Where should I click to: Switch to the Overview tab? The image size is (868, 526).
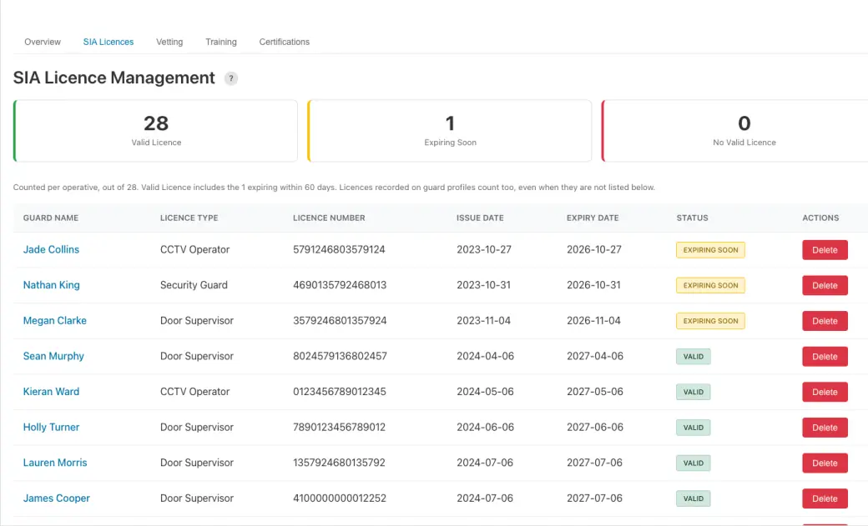click(x=43, y=42)
